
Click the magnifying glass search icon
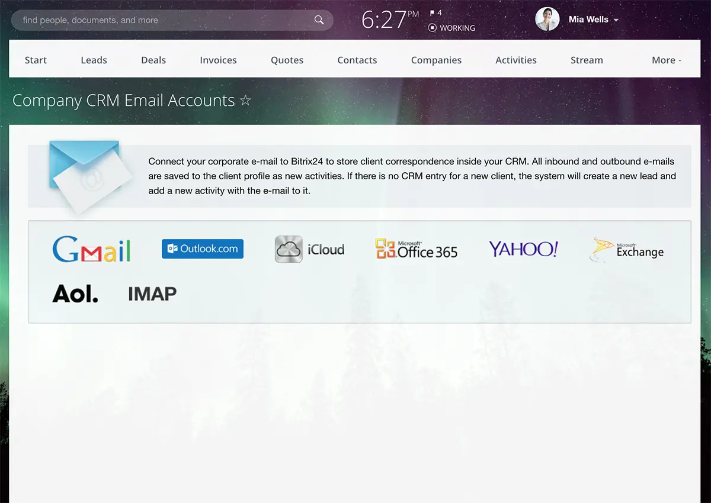[319, 20]
